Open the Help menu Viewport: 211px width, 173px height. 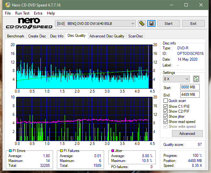51,13
